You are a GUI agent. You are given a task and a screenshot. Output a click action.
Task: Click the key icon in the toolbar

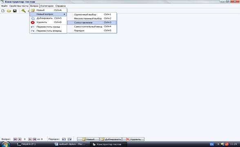pos(24,11)
